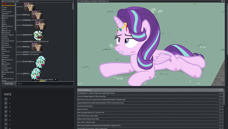Select playlist entry "pony.lol 2 #shorts"
This screenshot has height=129, width=228.
coord(150,109)
